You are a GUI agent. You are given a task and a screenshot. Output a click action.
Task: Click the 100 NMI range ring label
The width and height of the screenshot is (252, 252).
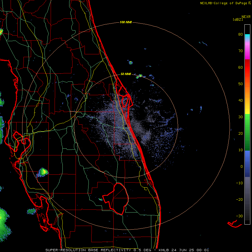tap(126, 22)
